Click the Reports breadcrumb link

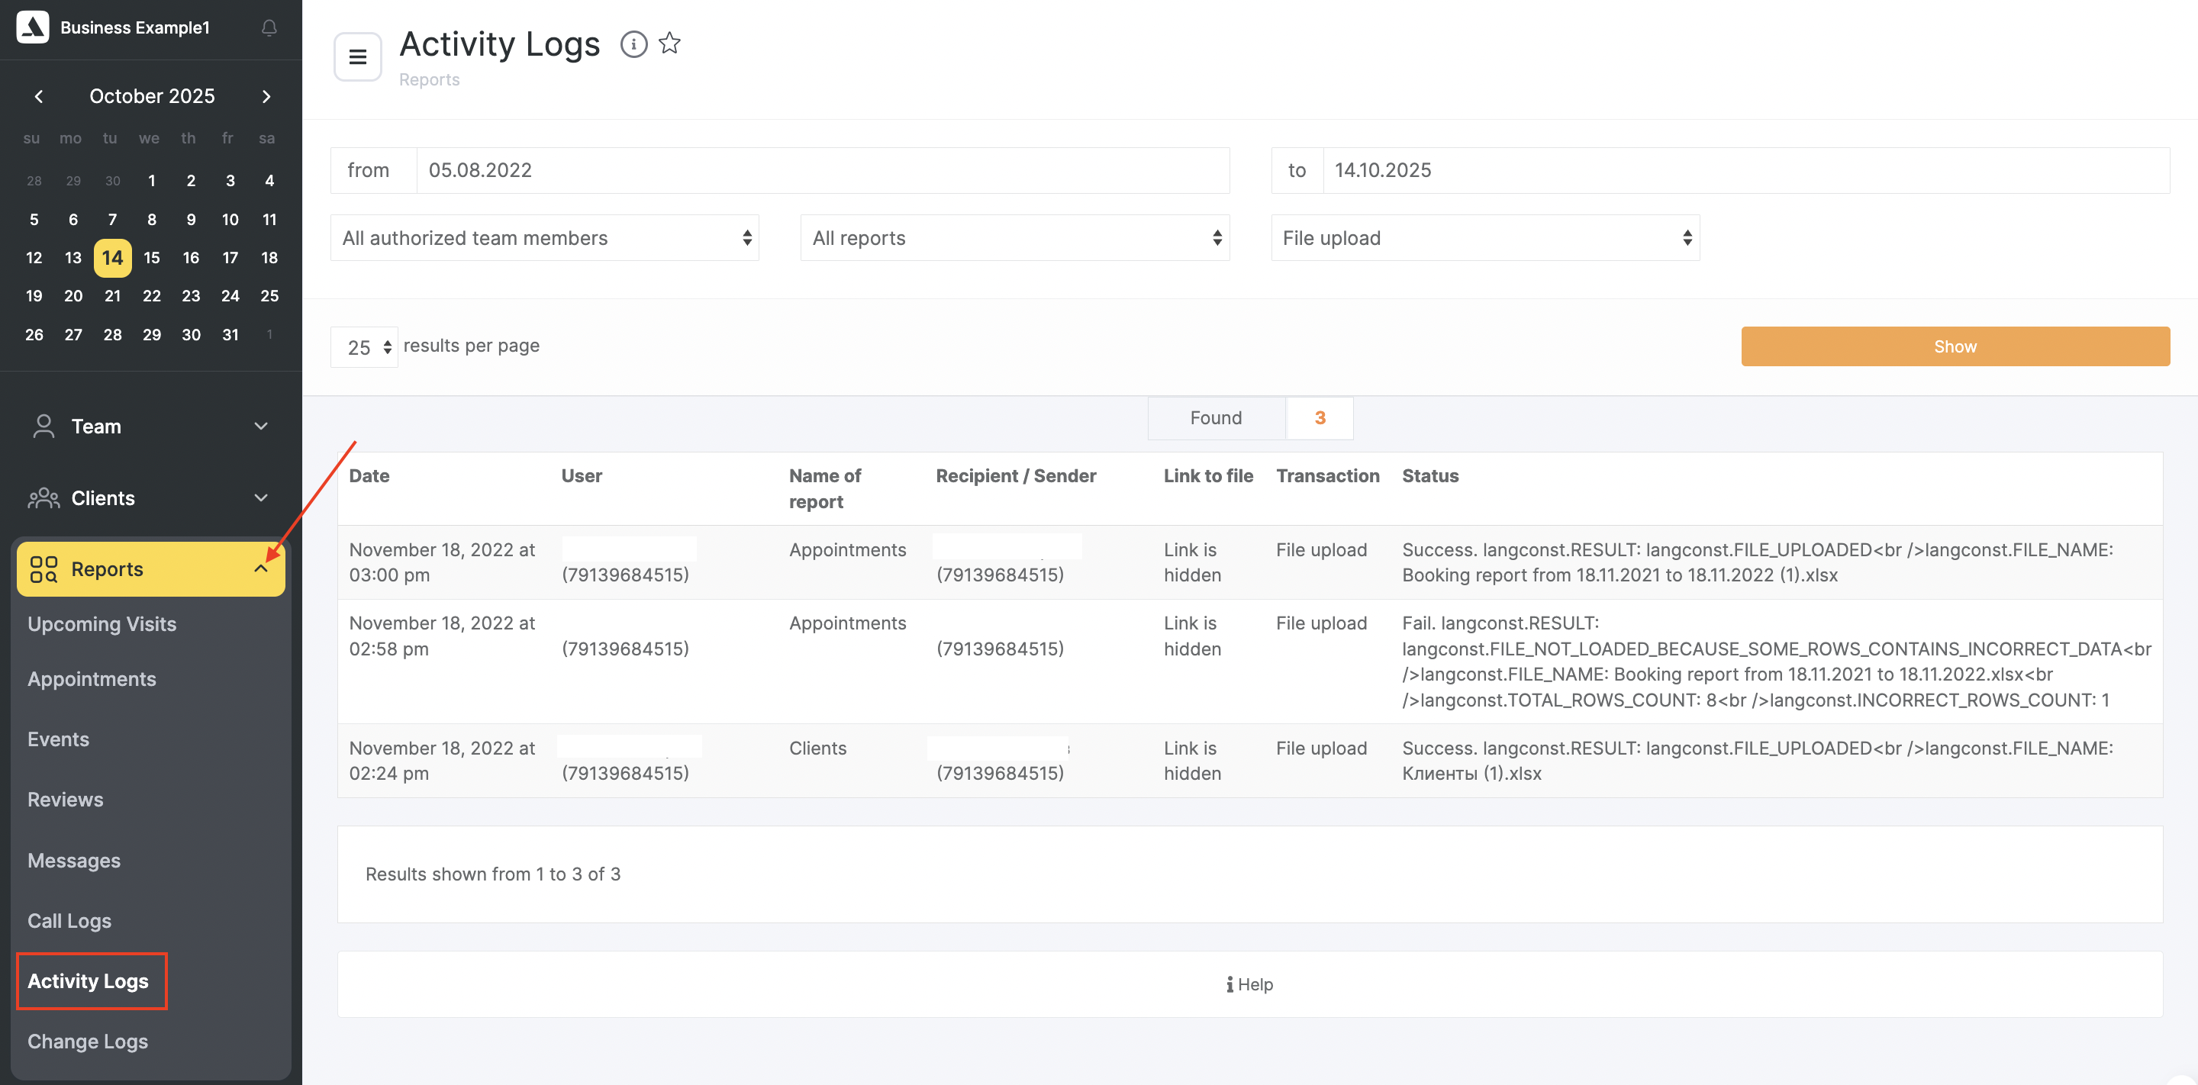[x=429, y=79]
